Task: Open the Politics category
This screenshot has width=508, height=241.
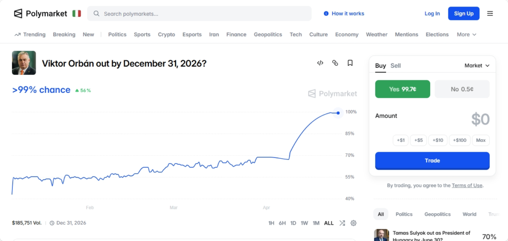Action: click(x=117, y=34)
